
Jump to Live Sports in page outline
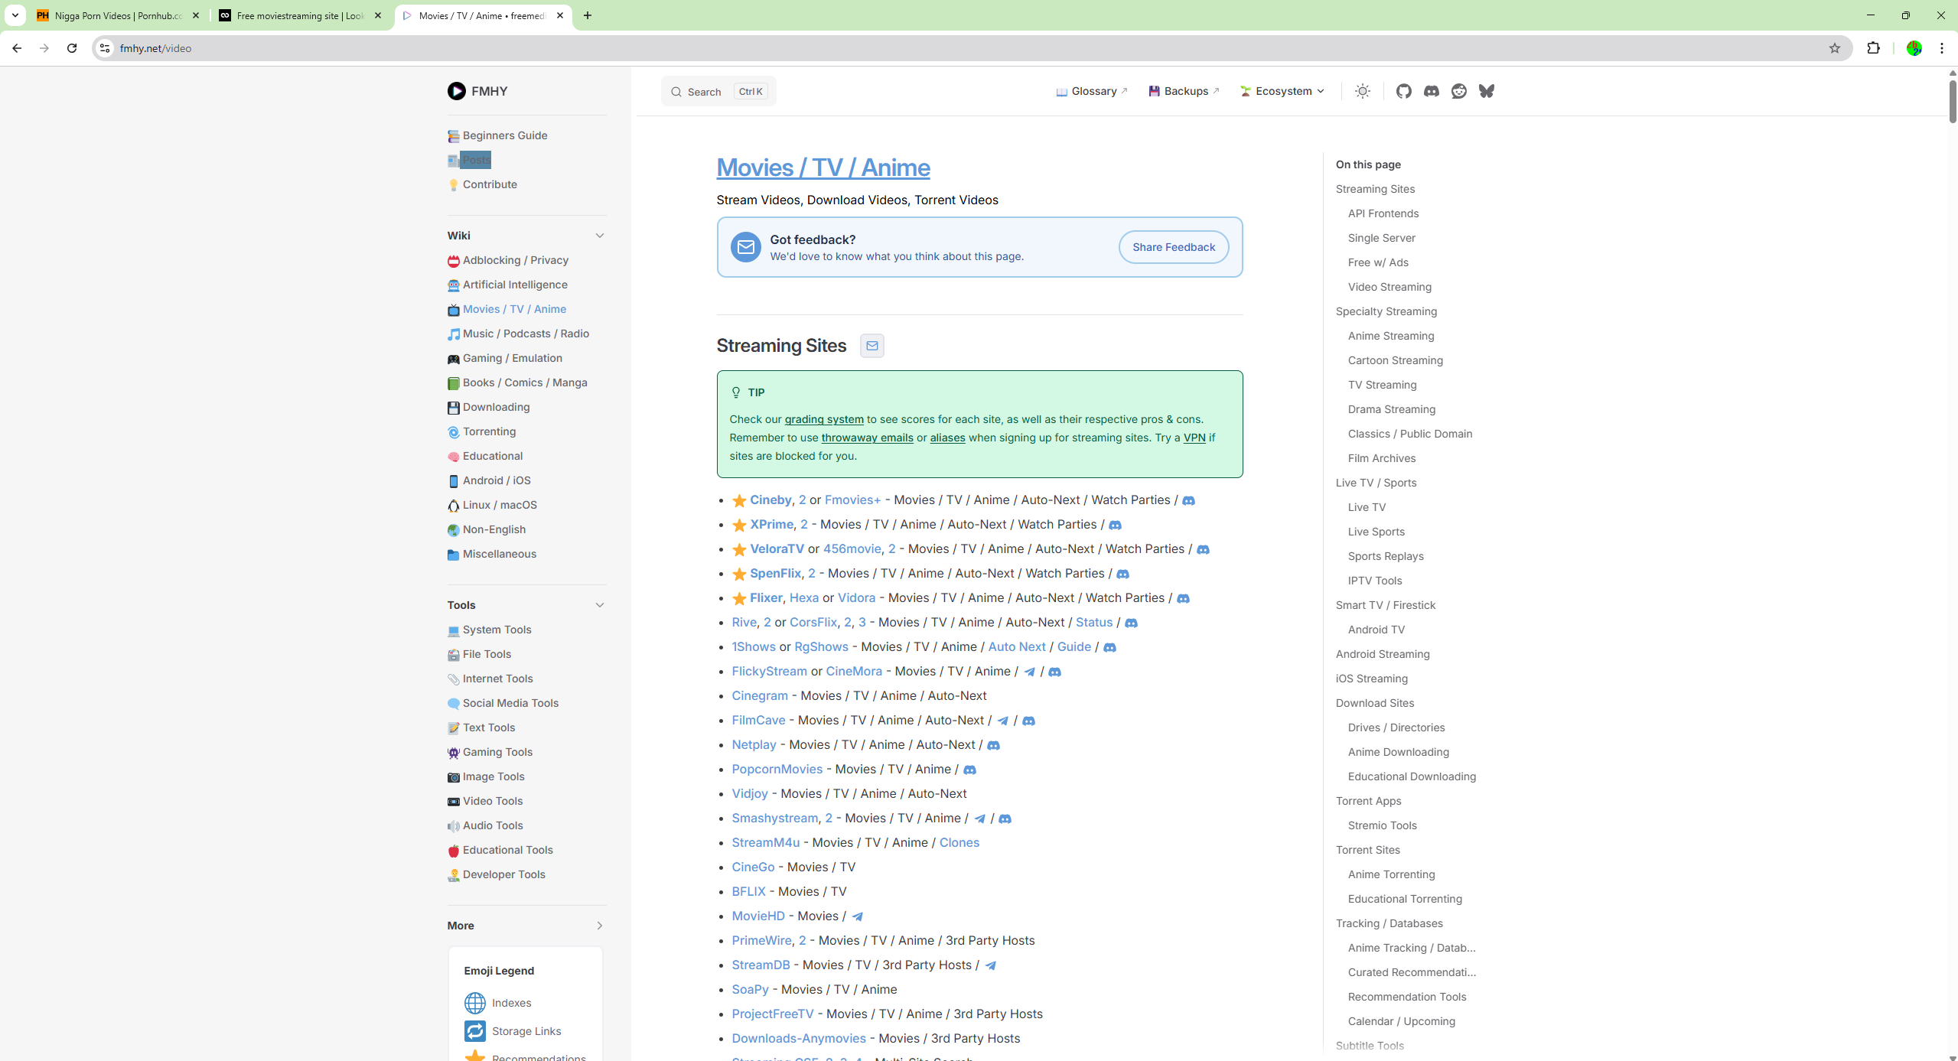click(x=1376, y=532)
